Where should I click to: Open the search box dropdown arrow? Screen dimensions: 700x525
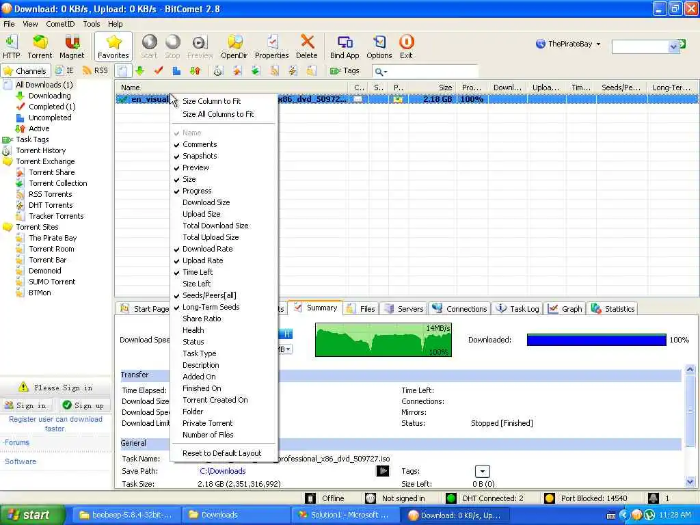pos(673,46)
